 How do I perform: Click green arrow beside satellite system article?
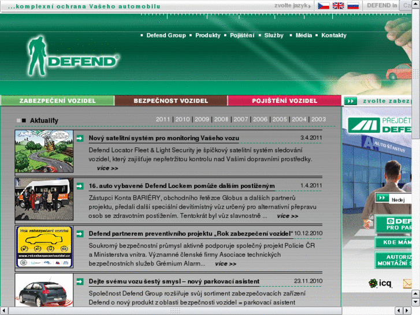click(80, 139)
